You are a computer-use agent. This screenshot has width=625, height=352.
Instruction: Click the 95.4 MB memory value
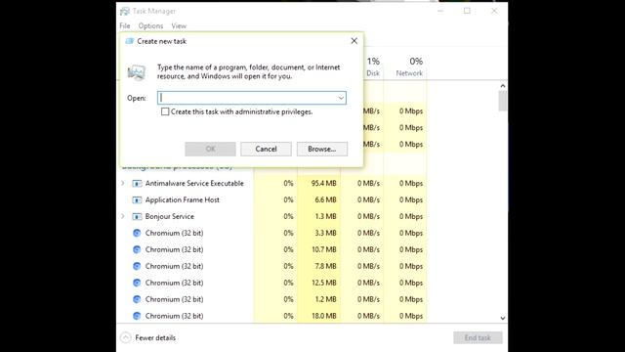323,183
